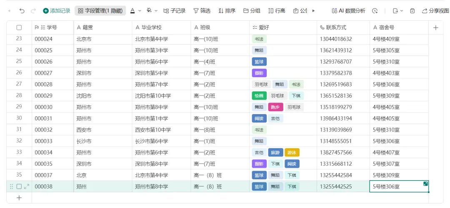Click the 宿舍号 column header
Screen dimensions: 450x208
click(x=399, y=27)
